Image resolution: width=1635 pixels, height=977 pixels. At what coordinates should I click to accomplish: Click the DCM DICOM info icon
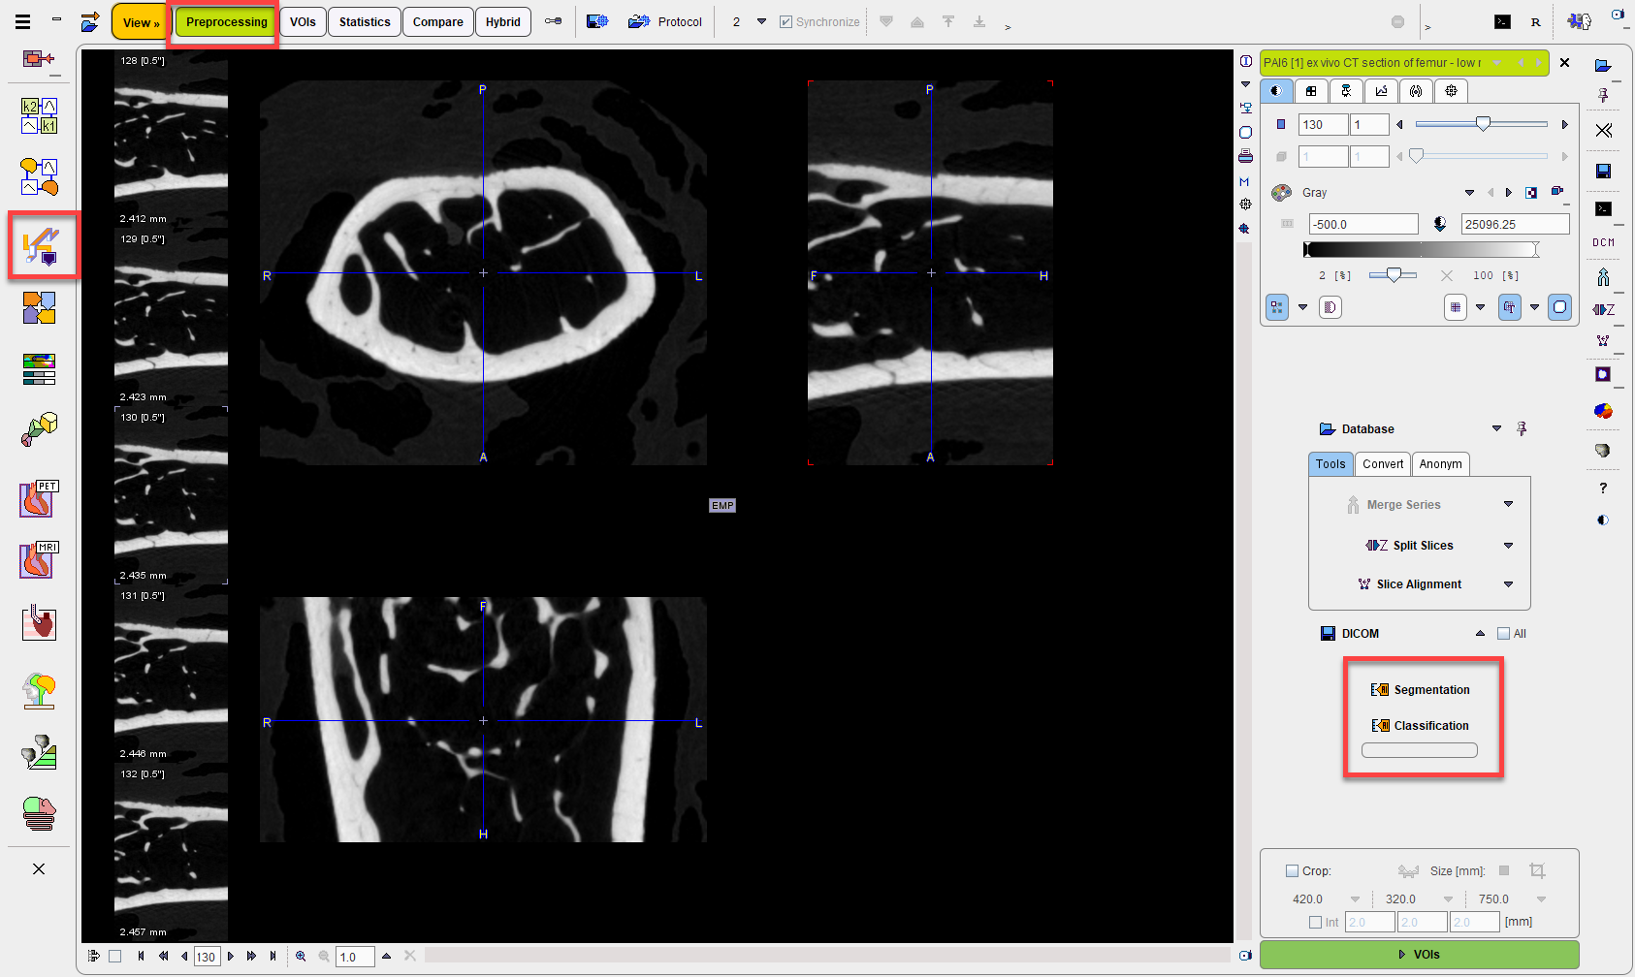[1603, 242]
